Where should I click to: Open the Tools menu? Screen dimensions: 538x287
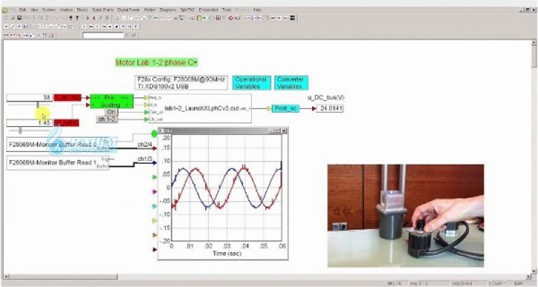[227, 10]
